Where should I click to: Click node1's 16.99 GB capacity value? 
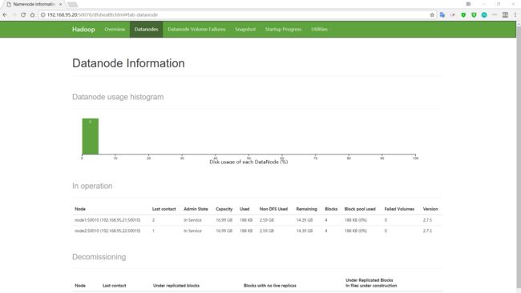coord(224,220)
